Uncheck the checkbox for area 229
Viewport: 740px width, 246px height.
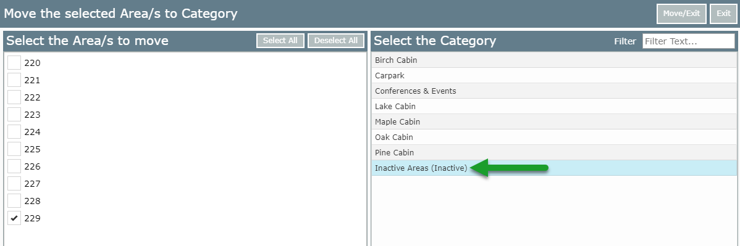pyautogui.click(x=14, y=218)
